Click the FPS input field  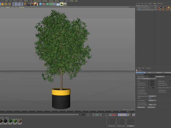pos(152,81)
